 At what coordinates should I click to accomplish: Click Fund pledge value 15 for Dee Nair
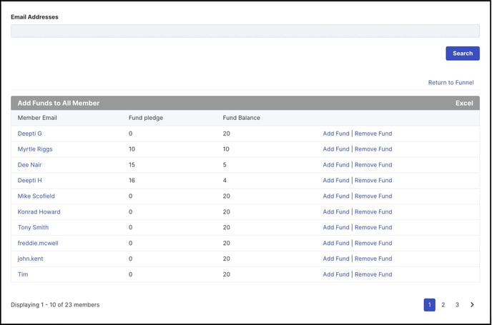click(132, 165)
